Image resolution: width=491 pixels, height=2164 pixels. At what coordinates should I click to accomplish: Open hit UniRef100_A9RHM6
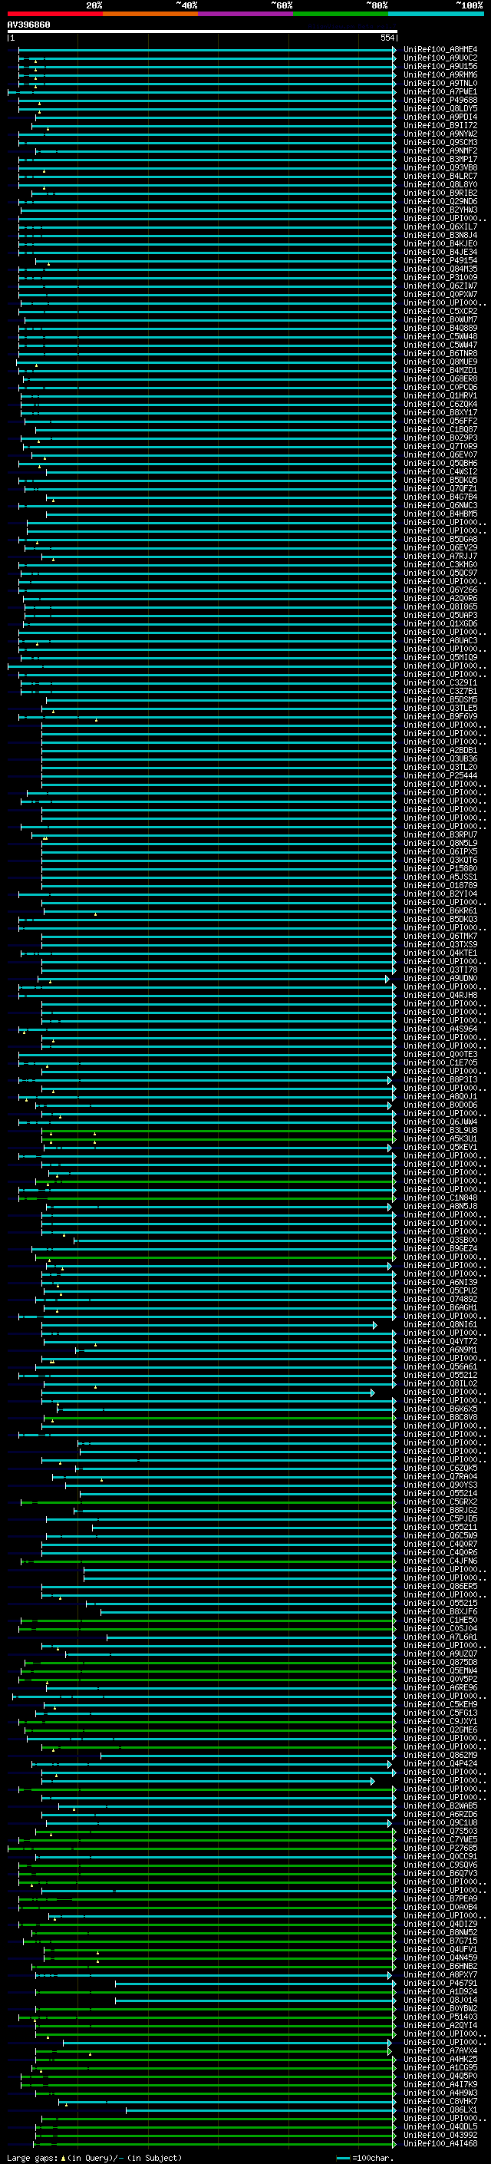click(440, 74)
